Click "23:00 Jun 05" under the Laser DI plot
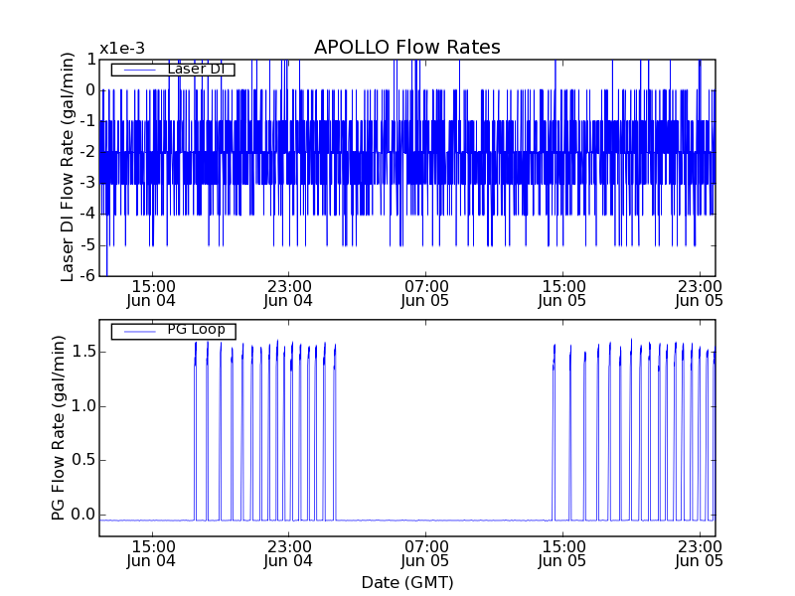This screenshot has width=795, height=596. click(700, 293)
